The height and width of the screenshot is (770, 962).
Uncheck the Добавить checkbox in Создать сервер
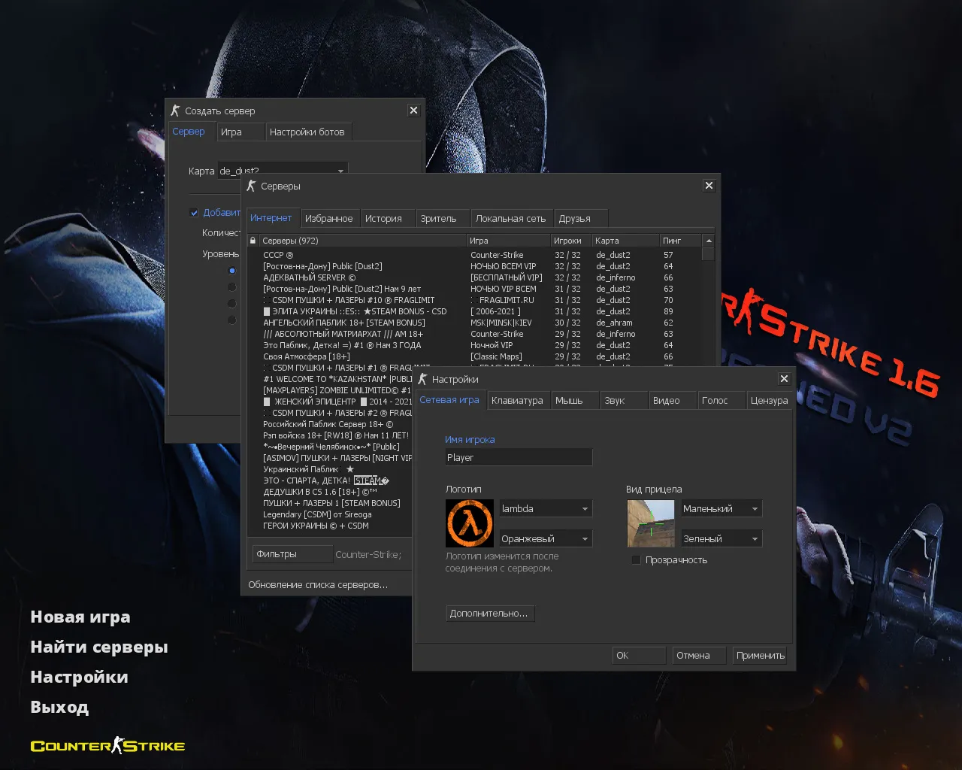click(194, 212)
